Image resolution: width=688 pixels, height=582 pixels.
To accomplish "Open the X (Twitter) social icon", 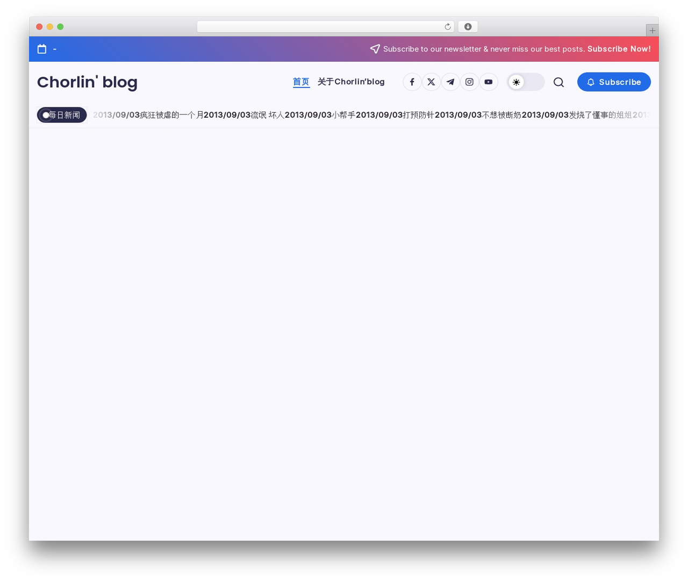I will click(x=431, y=82).
